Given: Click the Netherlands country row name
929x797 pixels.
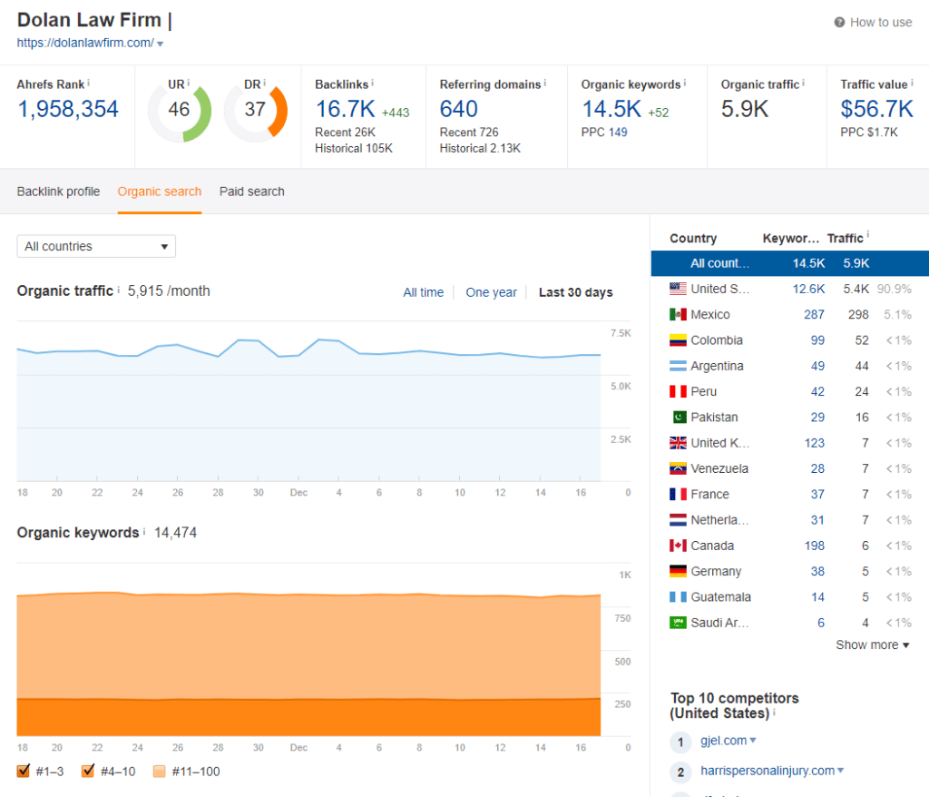Looking at the screenshot, I should [719, 520].
